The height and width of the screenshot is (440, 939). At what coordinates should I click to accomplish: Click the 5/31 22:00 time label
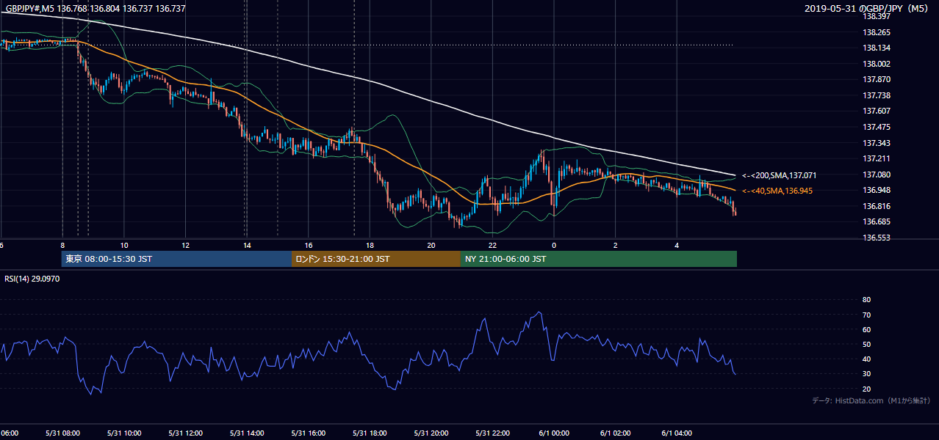click(493, 433)
